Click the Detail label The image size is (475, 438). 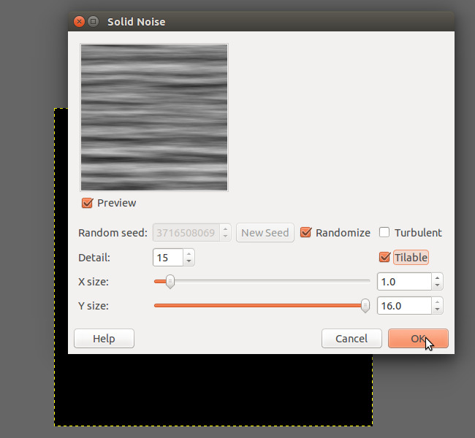(94, 258)
